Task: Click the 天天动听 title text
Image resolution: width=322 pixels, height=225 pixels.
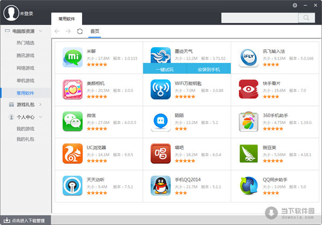Action: (96, 179)
